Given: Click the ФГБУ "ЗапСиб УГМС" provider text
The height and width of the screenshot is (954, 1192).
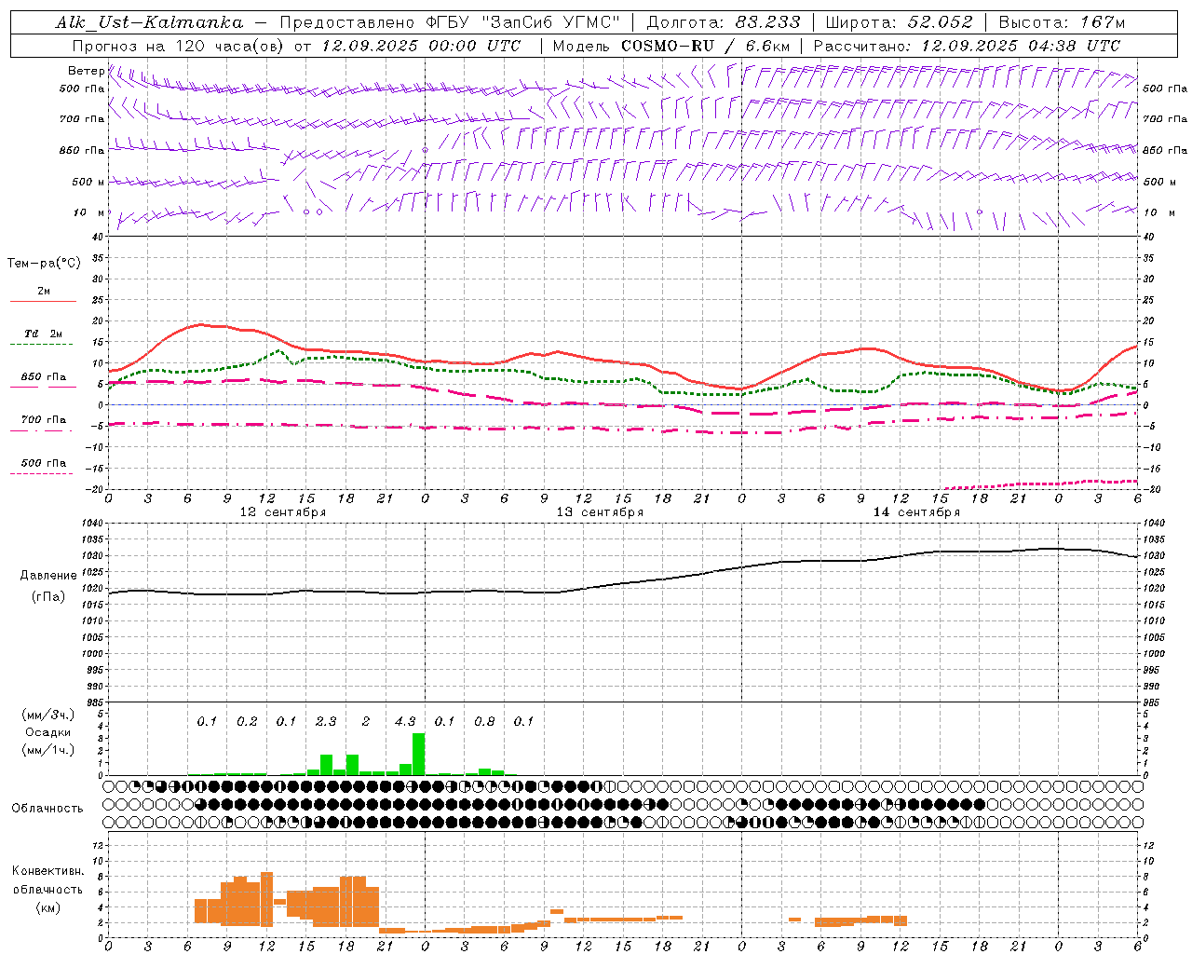Looking at the screenshot, I should (x=523, y=23).
